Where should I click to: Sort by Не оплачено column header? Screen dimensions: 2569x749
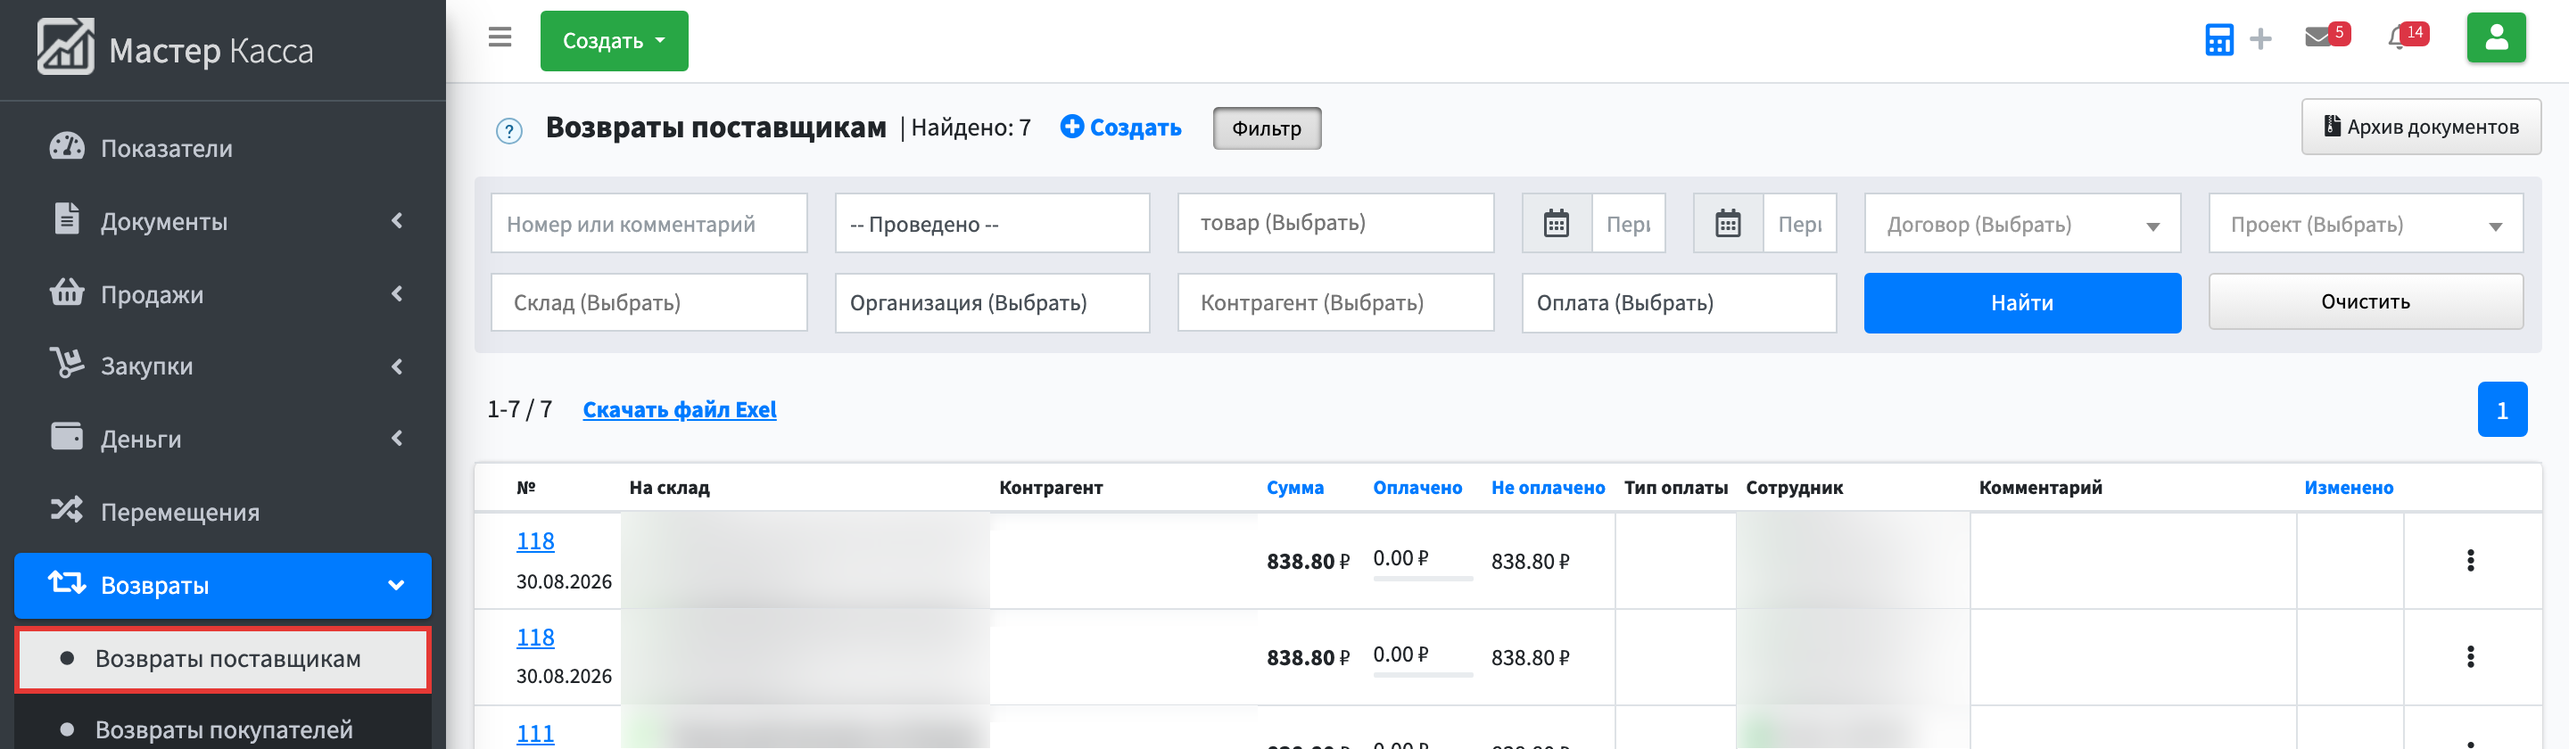click(1548, 488)
